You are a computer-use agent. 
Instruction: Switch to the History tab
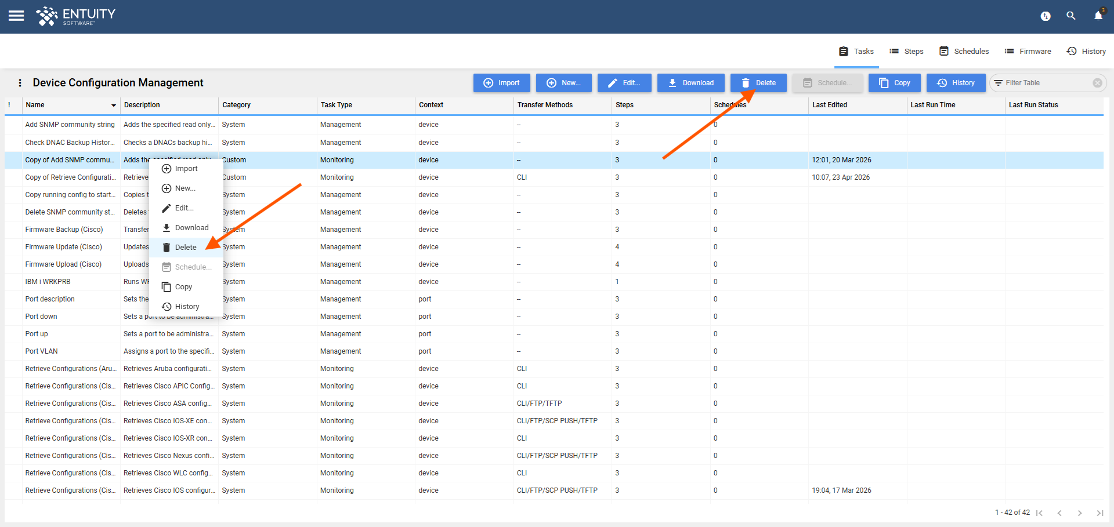pos(1086,51)
